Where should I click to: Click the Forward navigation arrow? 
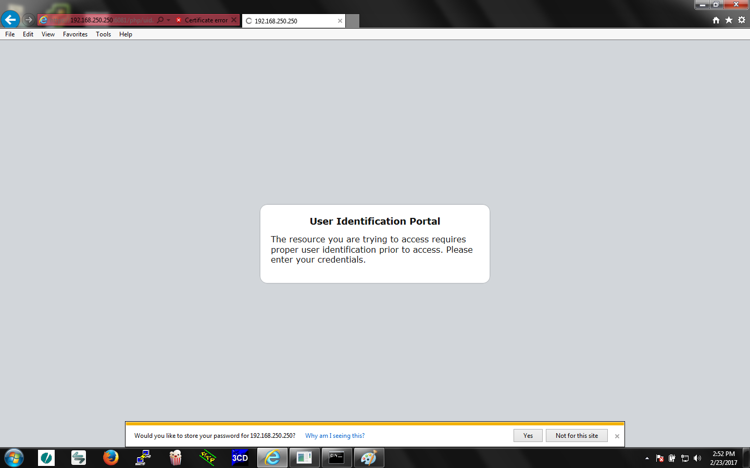click(x=29, y=20)
